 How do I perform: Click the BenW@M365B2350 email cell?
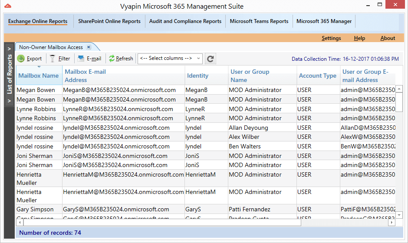[x=368, y=147]
